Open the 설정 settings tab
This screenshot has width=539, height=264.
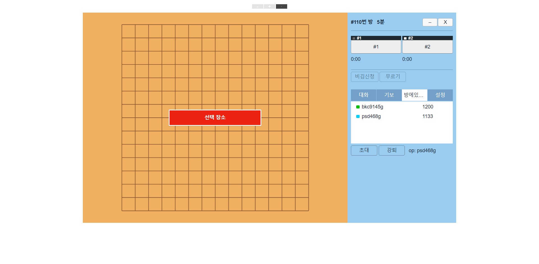tap(440, 95)
